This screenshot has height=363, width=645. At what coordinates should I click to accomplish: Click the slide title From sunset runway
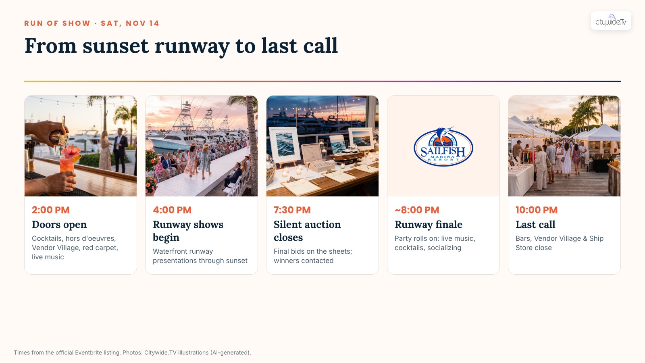coord(181,46)
